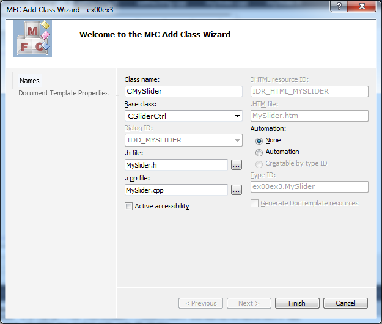Click the .h file text field
The width and height of the screenshot is (382, 324).
click(176, 165)
